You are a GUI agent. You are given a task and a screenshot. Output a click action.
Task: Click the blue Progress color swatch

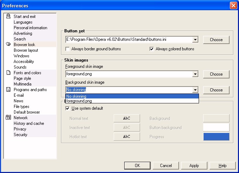(216, 136)
